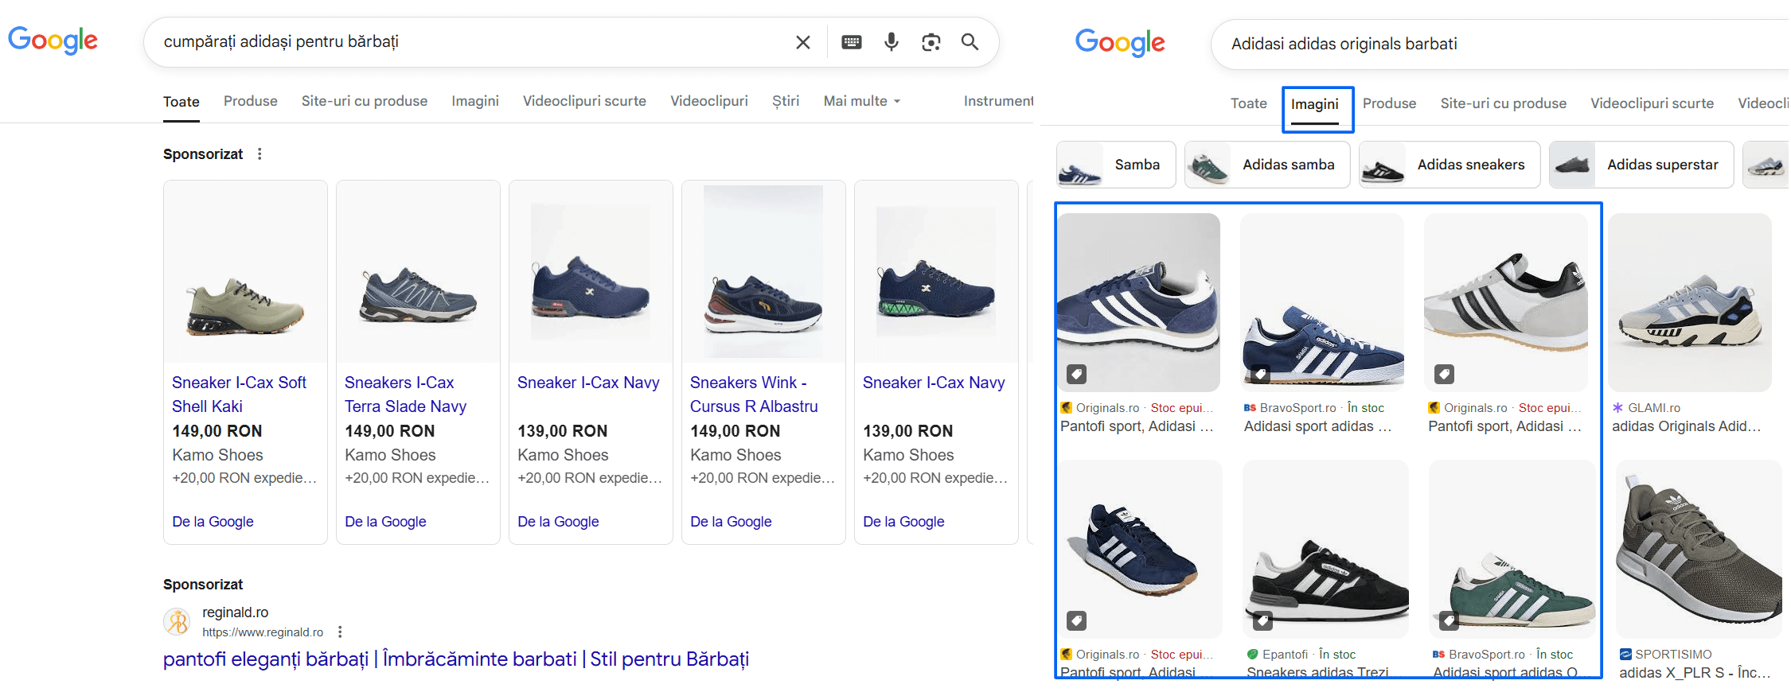Switch to the Produse tab in left window
The height and width of the screenshot is (692, 1791).
click(x=250, y=101)
